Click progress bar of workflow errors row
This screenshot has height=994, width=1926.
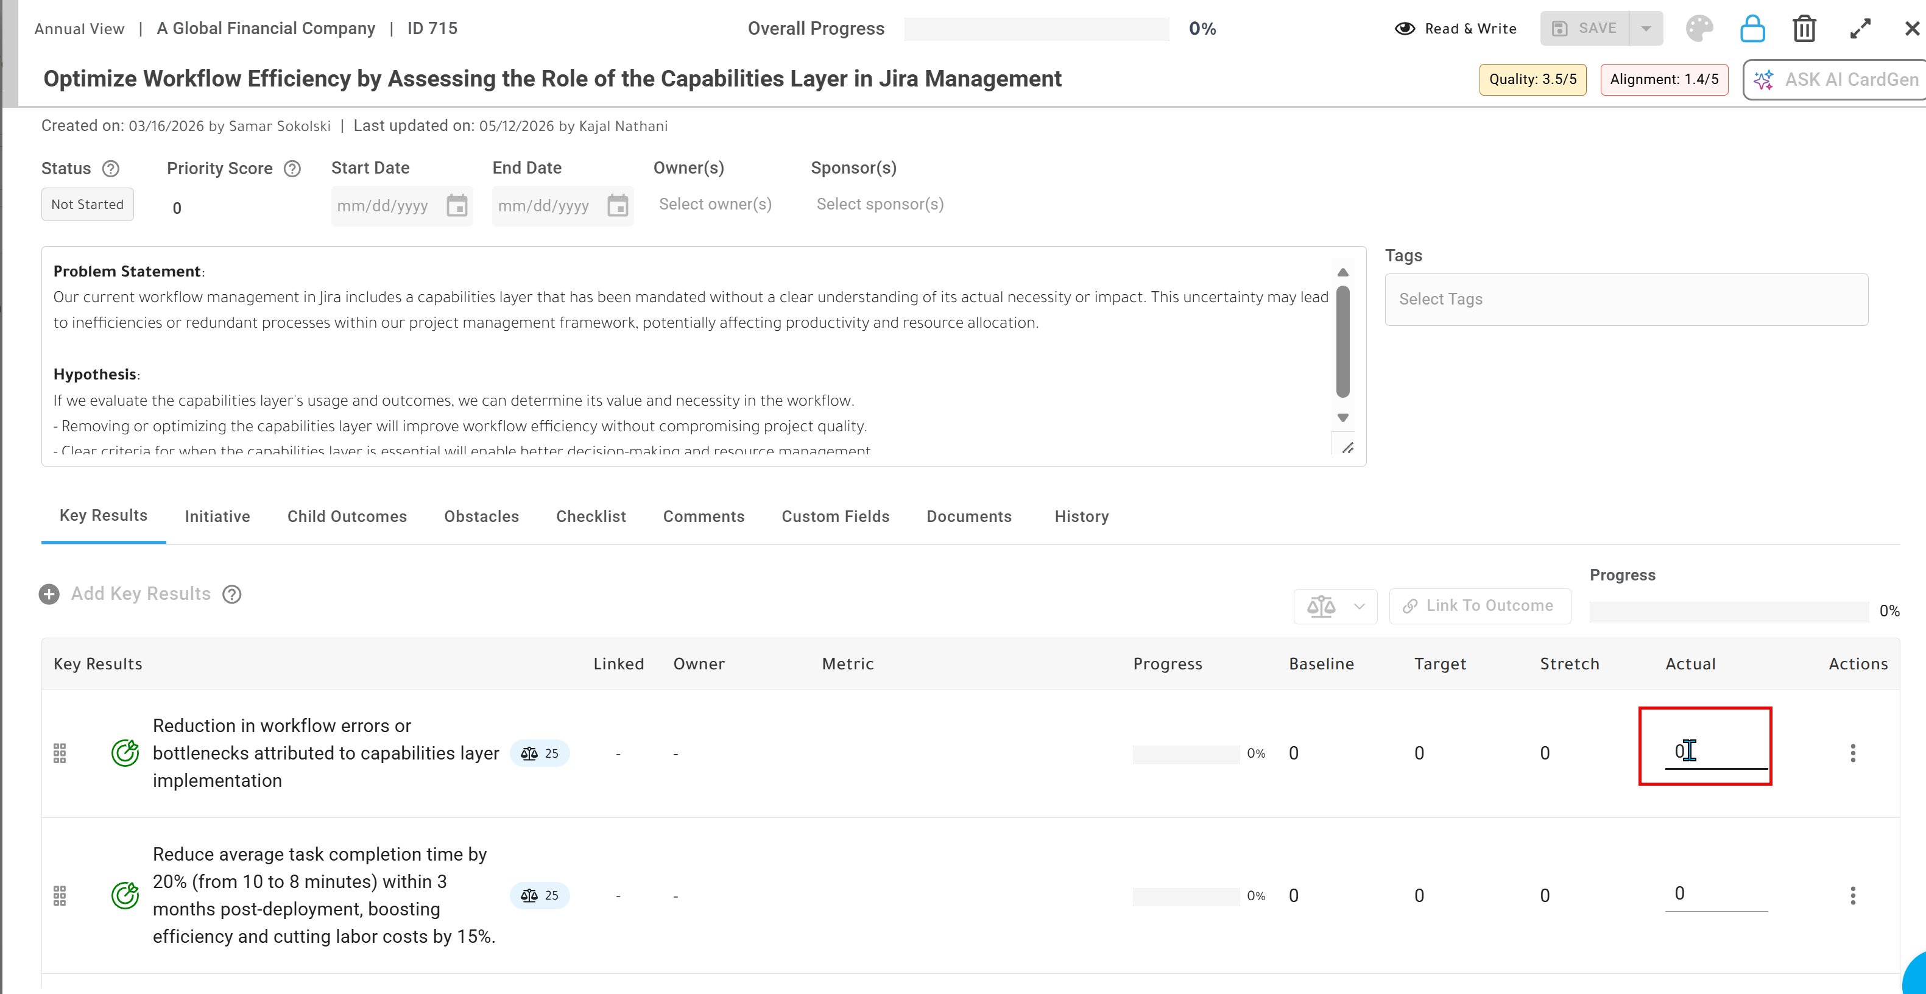coord(1186,753)
